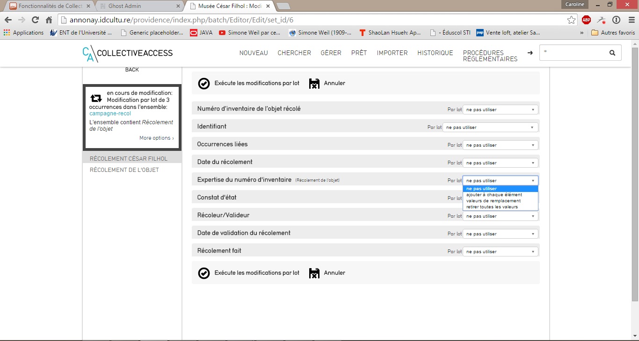Click the top checkmark execute icon
639x341 pixels.
(x=204, y=84)
